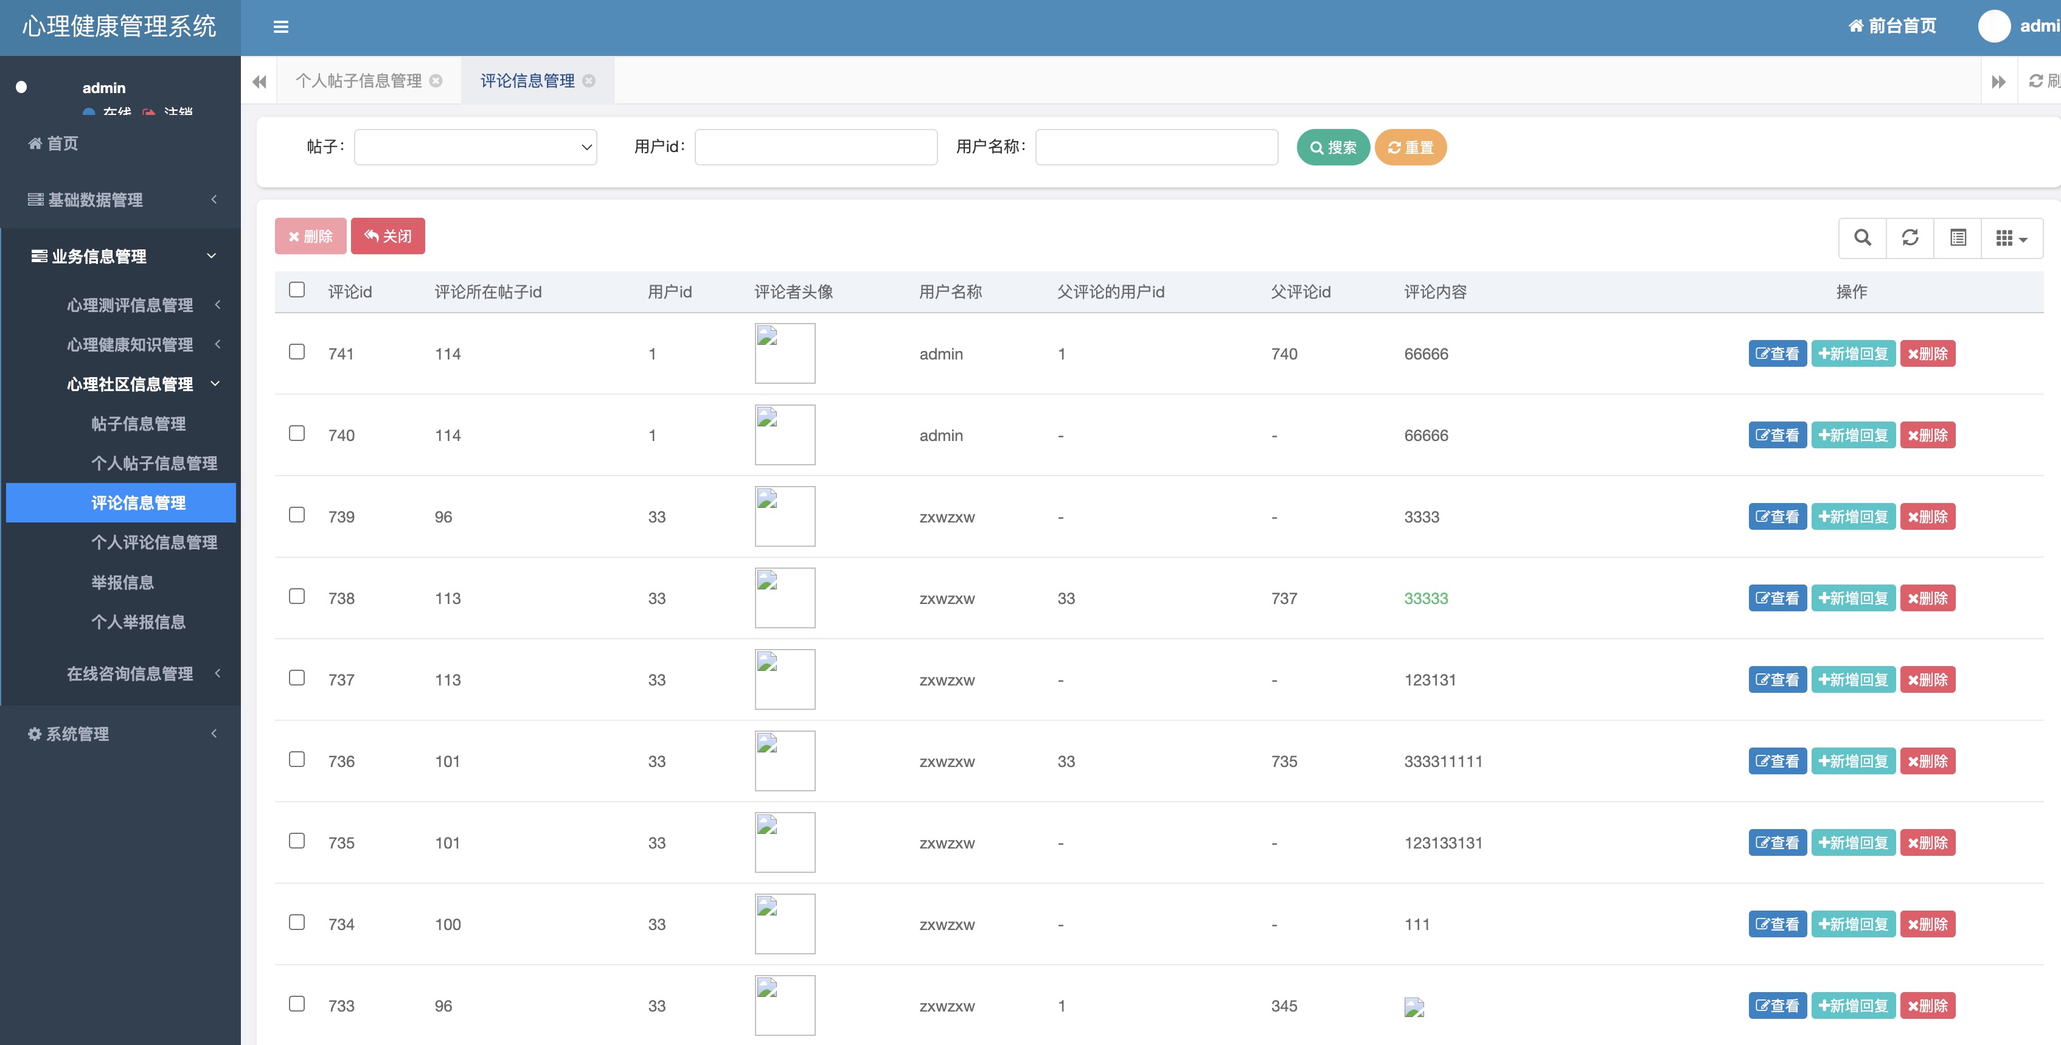Toggle card view list icon

click(1958, 238)
